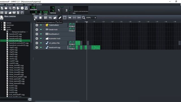
Task: Add a sample track with the waveform icon
Action: (x=50, y=18)
